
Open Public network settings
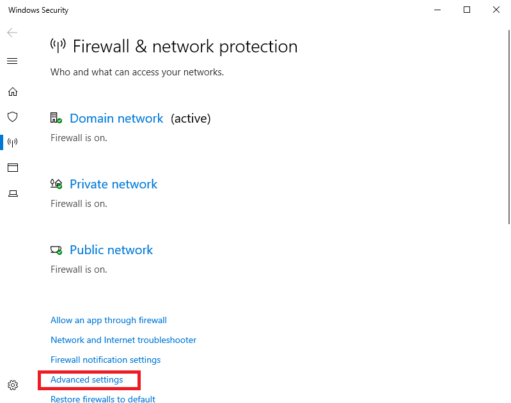111,250
